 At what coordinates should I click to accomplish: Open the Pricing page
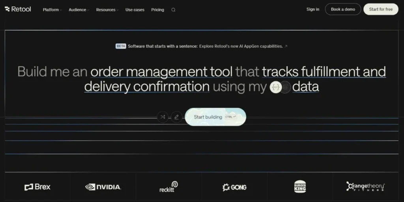[x=158, y=10]
